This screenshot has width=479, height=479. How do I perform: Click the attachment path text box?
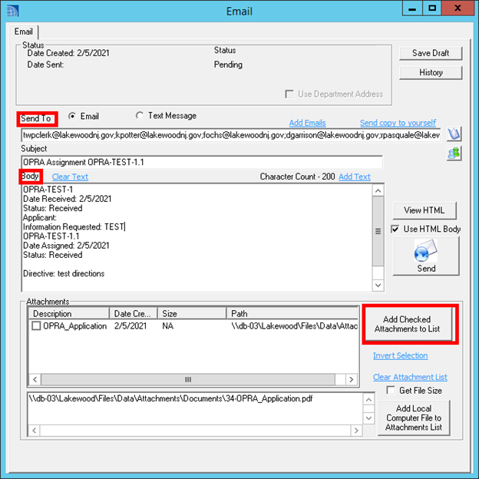(195, 408)
